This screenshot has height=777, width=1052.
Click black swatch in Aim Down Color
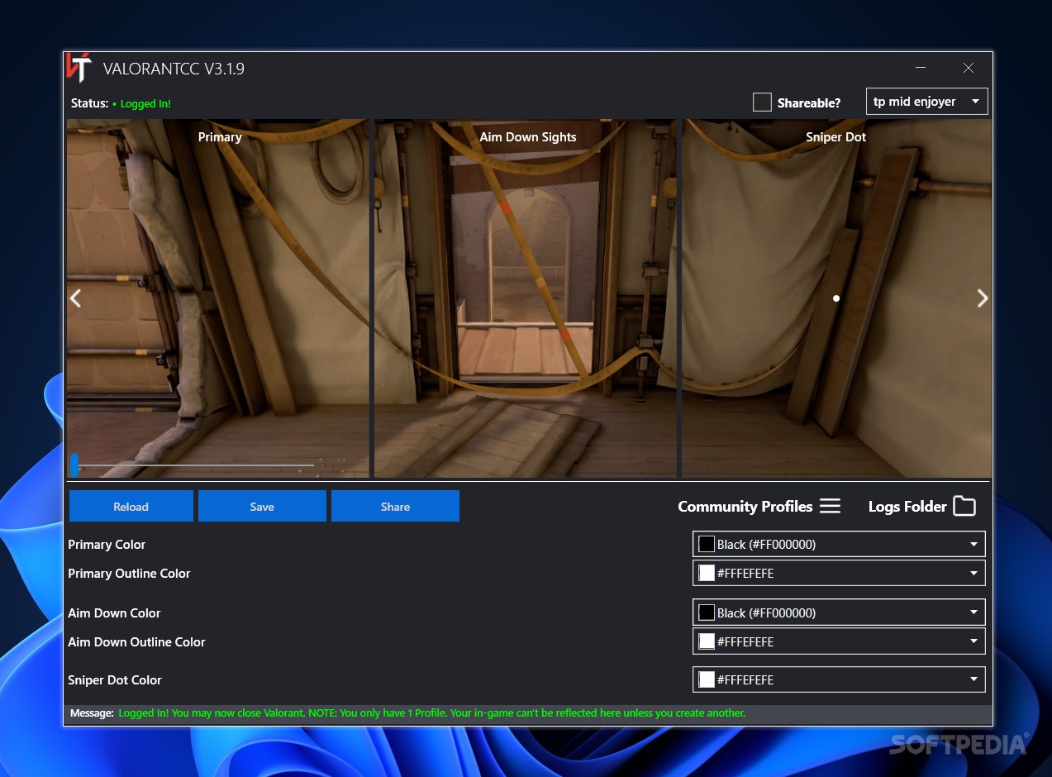point(707,613)
